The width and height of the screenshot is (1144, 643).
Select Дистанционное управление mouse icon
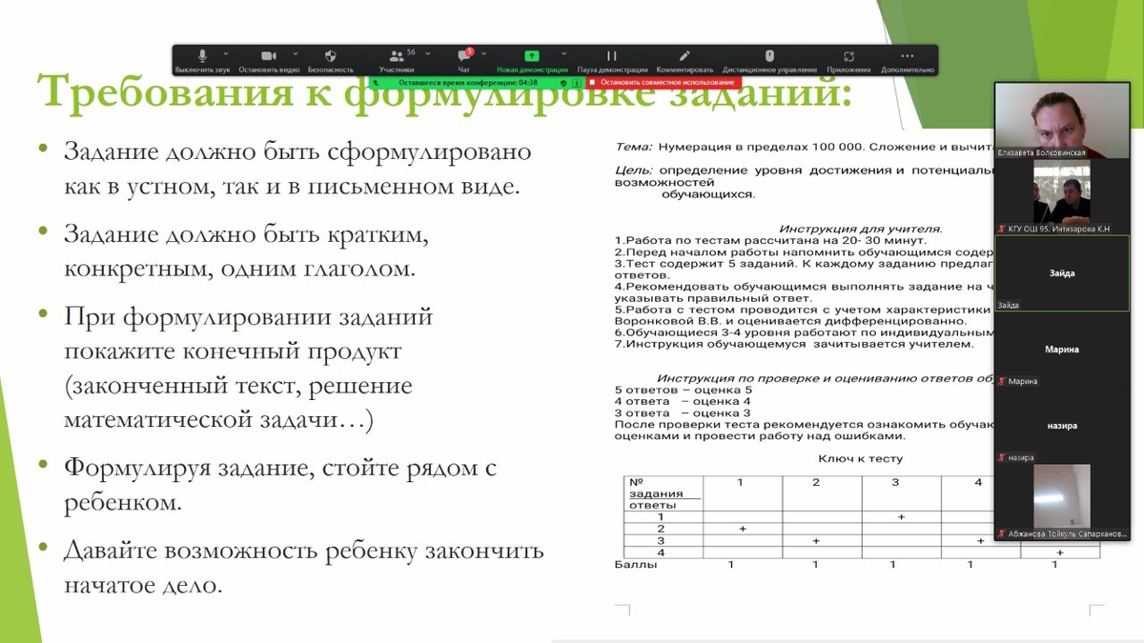tap(769, 57)
